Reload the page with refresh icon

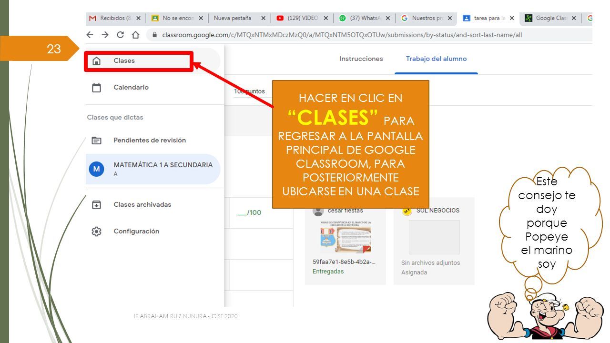click(121, 35)
